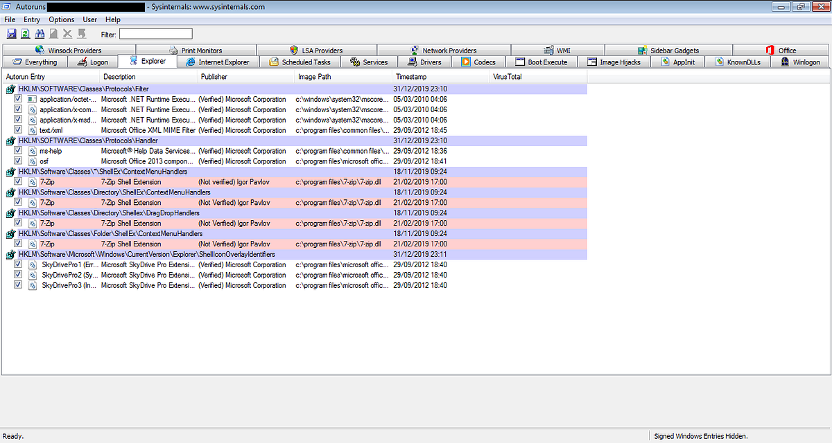Click the Refresh toolbar icon

(25, 33)
